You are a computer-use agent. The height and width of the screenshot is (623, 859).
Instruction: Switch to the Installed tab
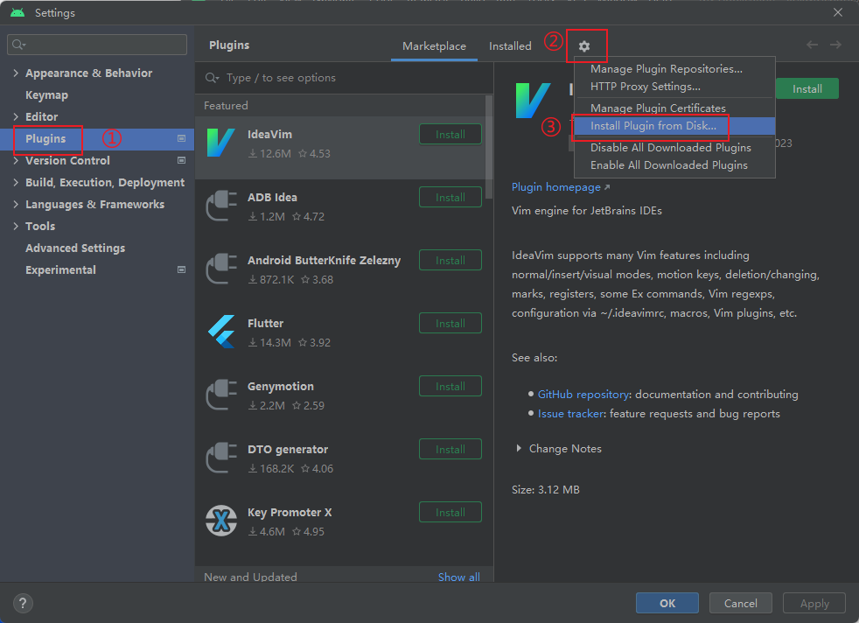point(510,46)
